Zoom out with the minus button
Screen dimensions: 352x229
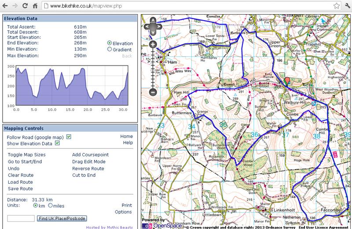(x=153, y=92)
